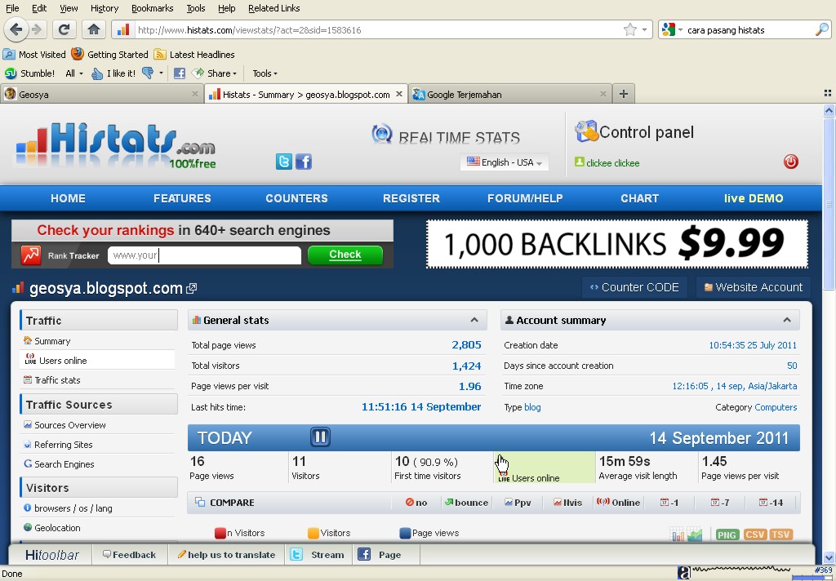
Task: Click the Twitter icon in Hitoolbar
Action: click(296, 554)
